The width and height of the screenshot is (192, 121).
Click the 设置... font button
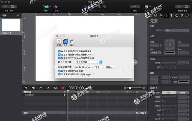(109, 67)
